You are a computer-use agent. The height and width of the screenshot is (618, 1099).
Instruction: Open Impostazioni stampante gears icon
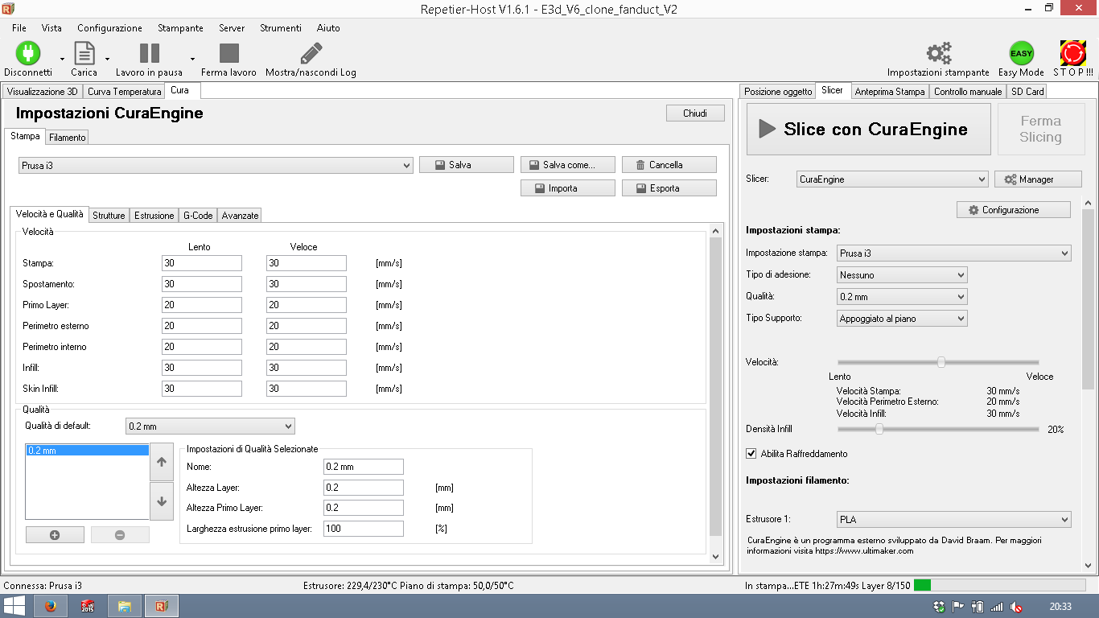click(x=938, y=53)
